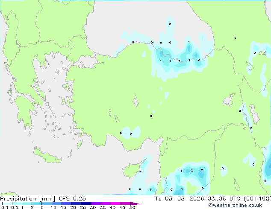Click the '0.1' legend scale label
This screenshot has height=209, width=271.
pos(5,207)
